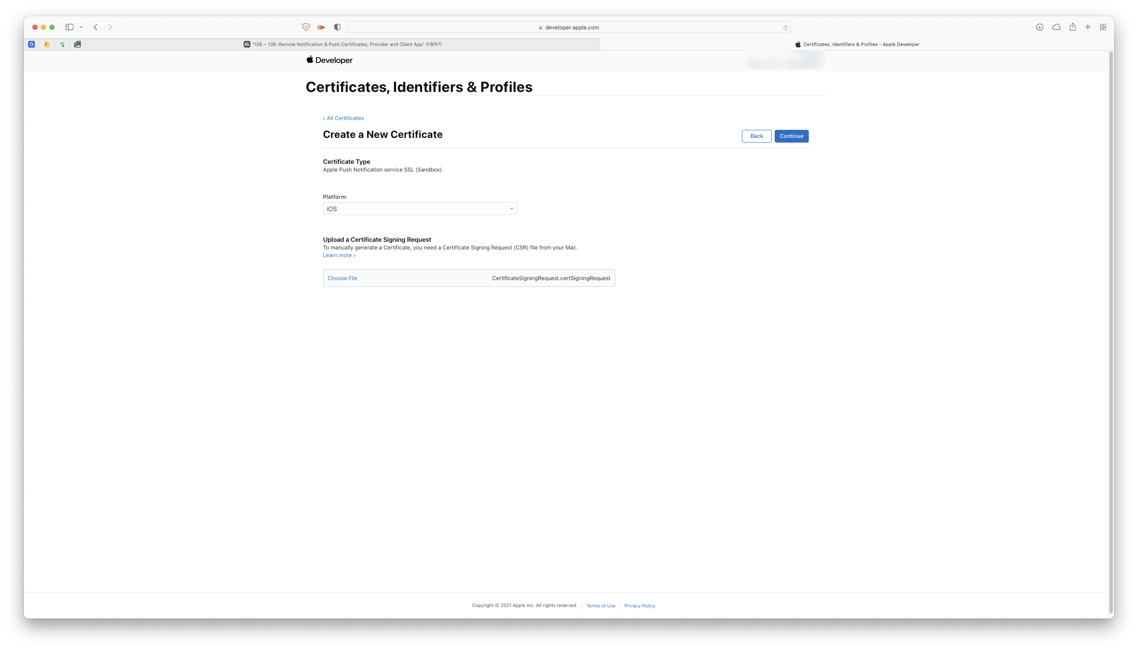Open iCloud tabs cloud icon
This screenshot has width=1138, height=650.
[x=1056, y=27]
